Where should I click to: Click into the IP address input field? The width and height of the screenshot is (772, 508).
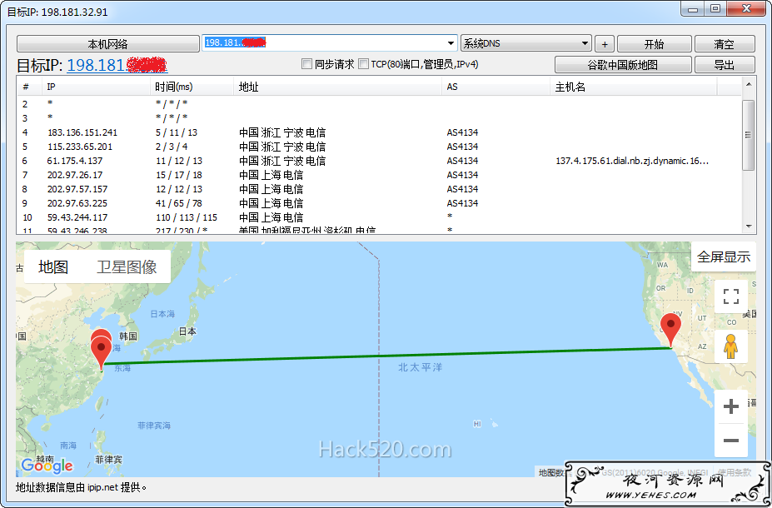click(x=325, y=43)
